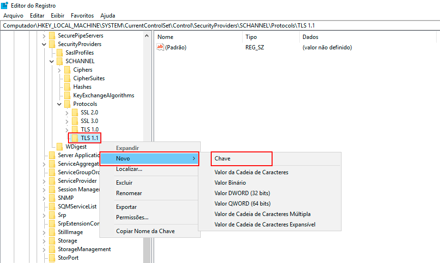Click the ServiceProvider folder icon
This screenshot has width=440, height=263.
tap(52, 181)
